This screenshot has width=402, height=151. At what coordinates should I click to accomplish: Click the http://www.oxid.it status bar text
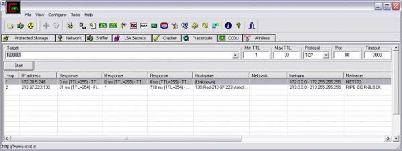coord(19,147)
